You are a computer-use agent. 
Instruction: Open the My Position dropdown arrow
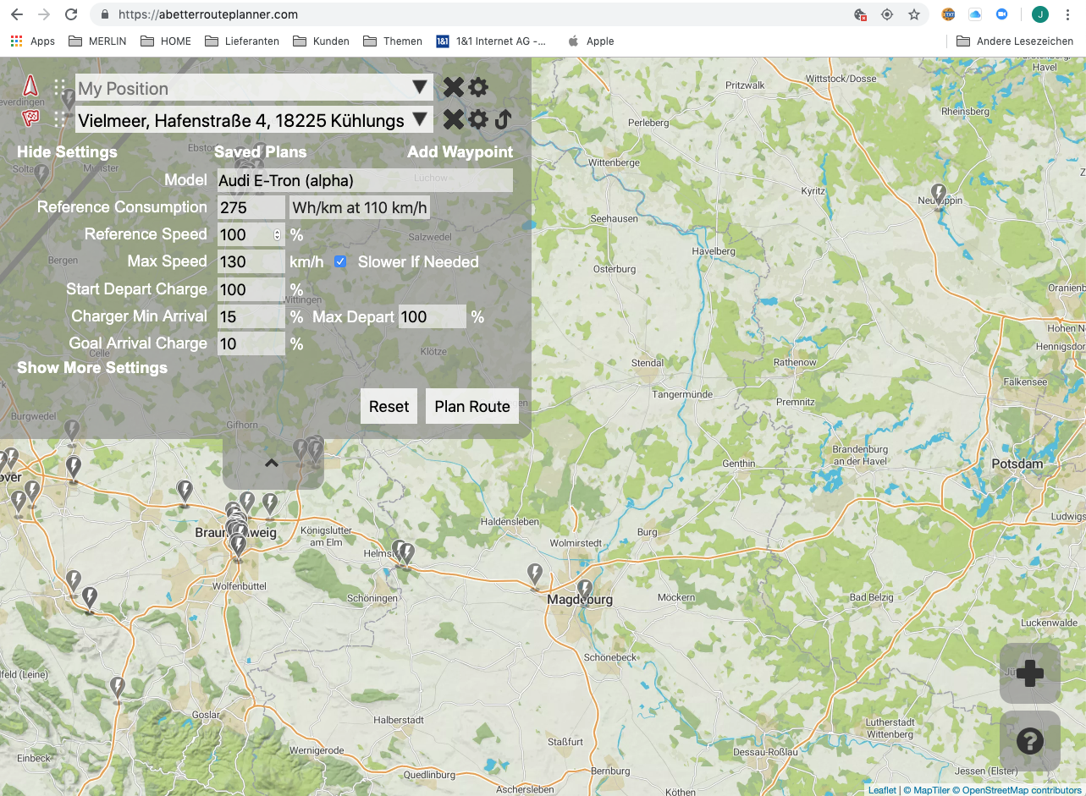click(x=419, y=88)
